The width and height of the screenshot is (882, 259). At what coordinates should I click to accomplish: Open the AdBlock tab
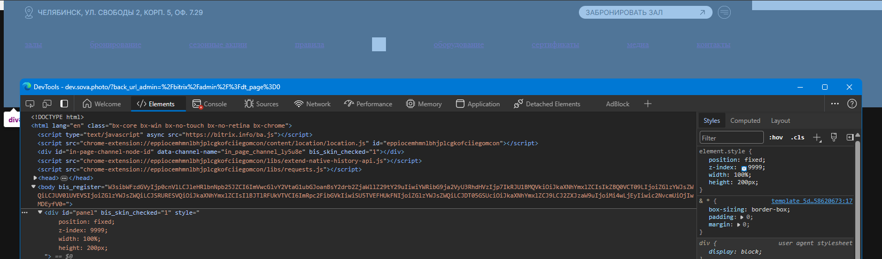617,104
